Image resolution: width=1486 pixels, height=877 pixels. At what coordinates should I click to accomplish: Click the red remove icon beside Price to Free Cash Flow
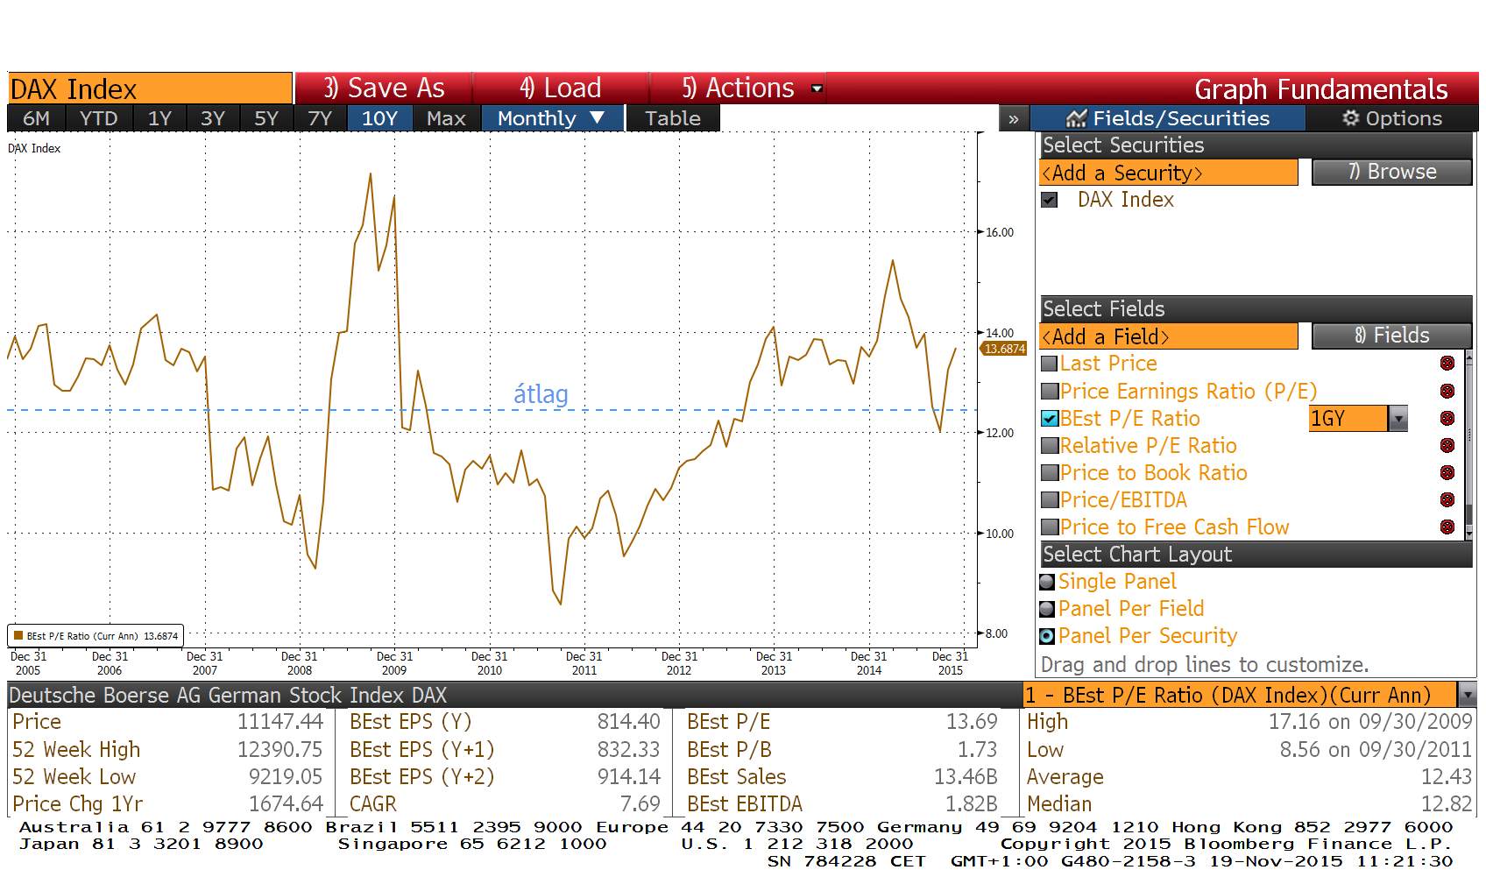coord(1447,527)
